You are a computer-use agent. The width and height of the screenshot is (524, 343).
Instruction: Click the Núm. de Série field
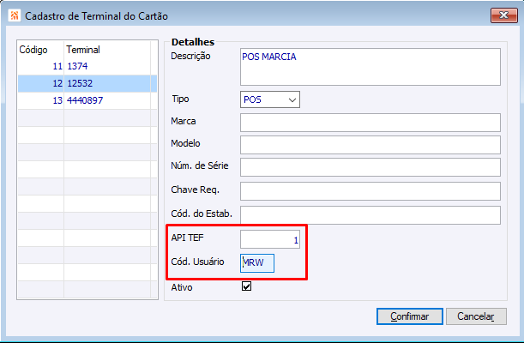370,166
